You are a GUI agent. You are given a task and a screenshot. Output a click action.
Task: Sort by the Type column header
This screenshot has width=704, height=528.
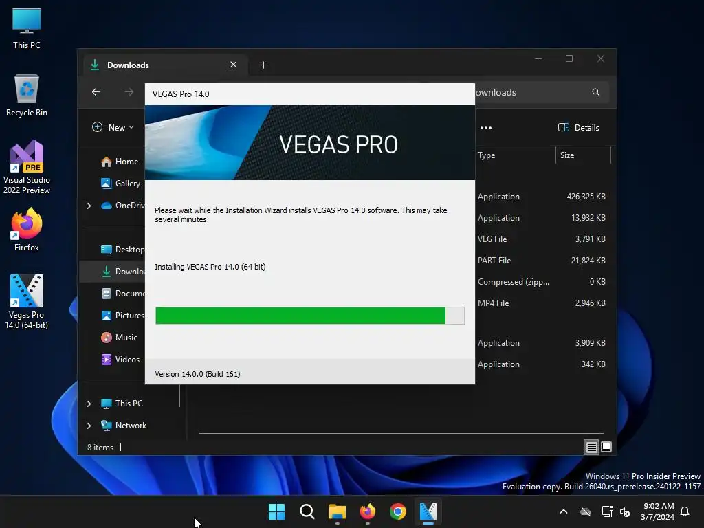tap(515, 155)
